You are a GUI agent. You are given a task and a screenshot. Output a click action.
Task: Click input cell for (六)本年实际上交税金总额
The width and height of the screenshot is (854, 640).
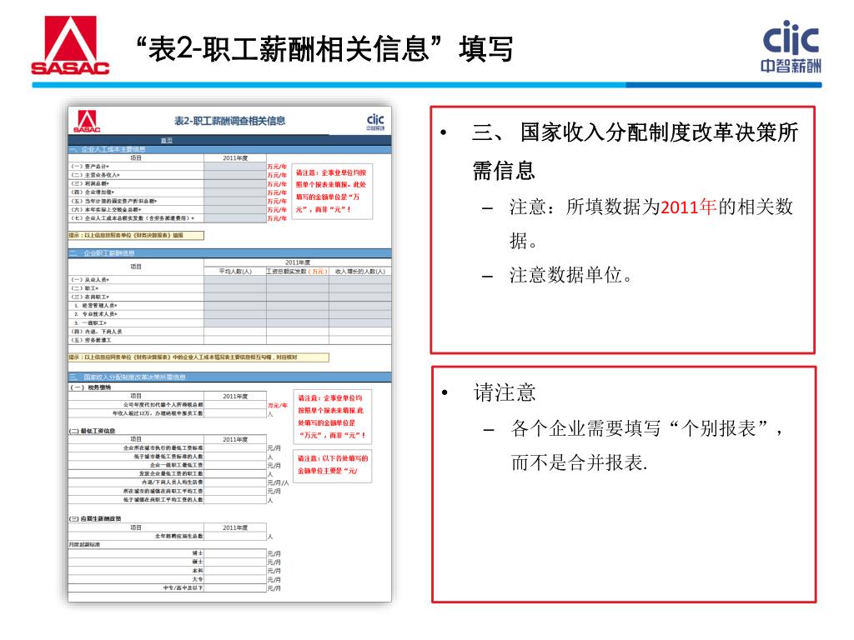tap(234, 209)
